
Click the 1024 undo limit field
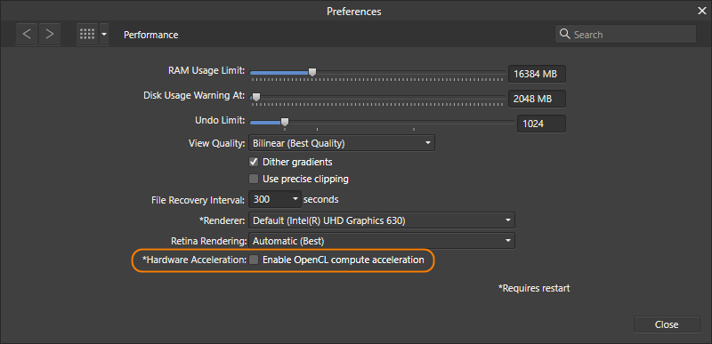point(541,124)
